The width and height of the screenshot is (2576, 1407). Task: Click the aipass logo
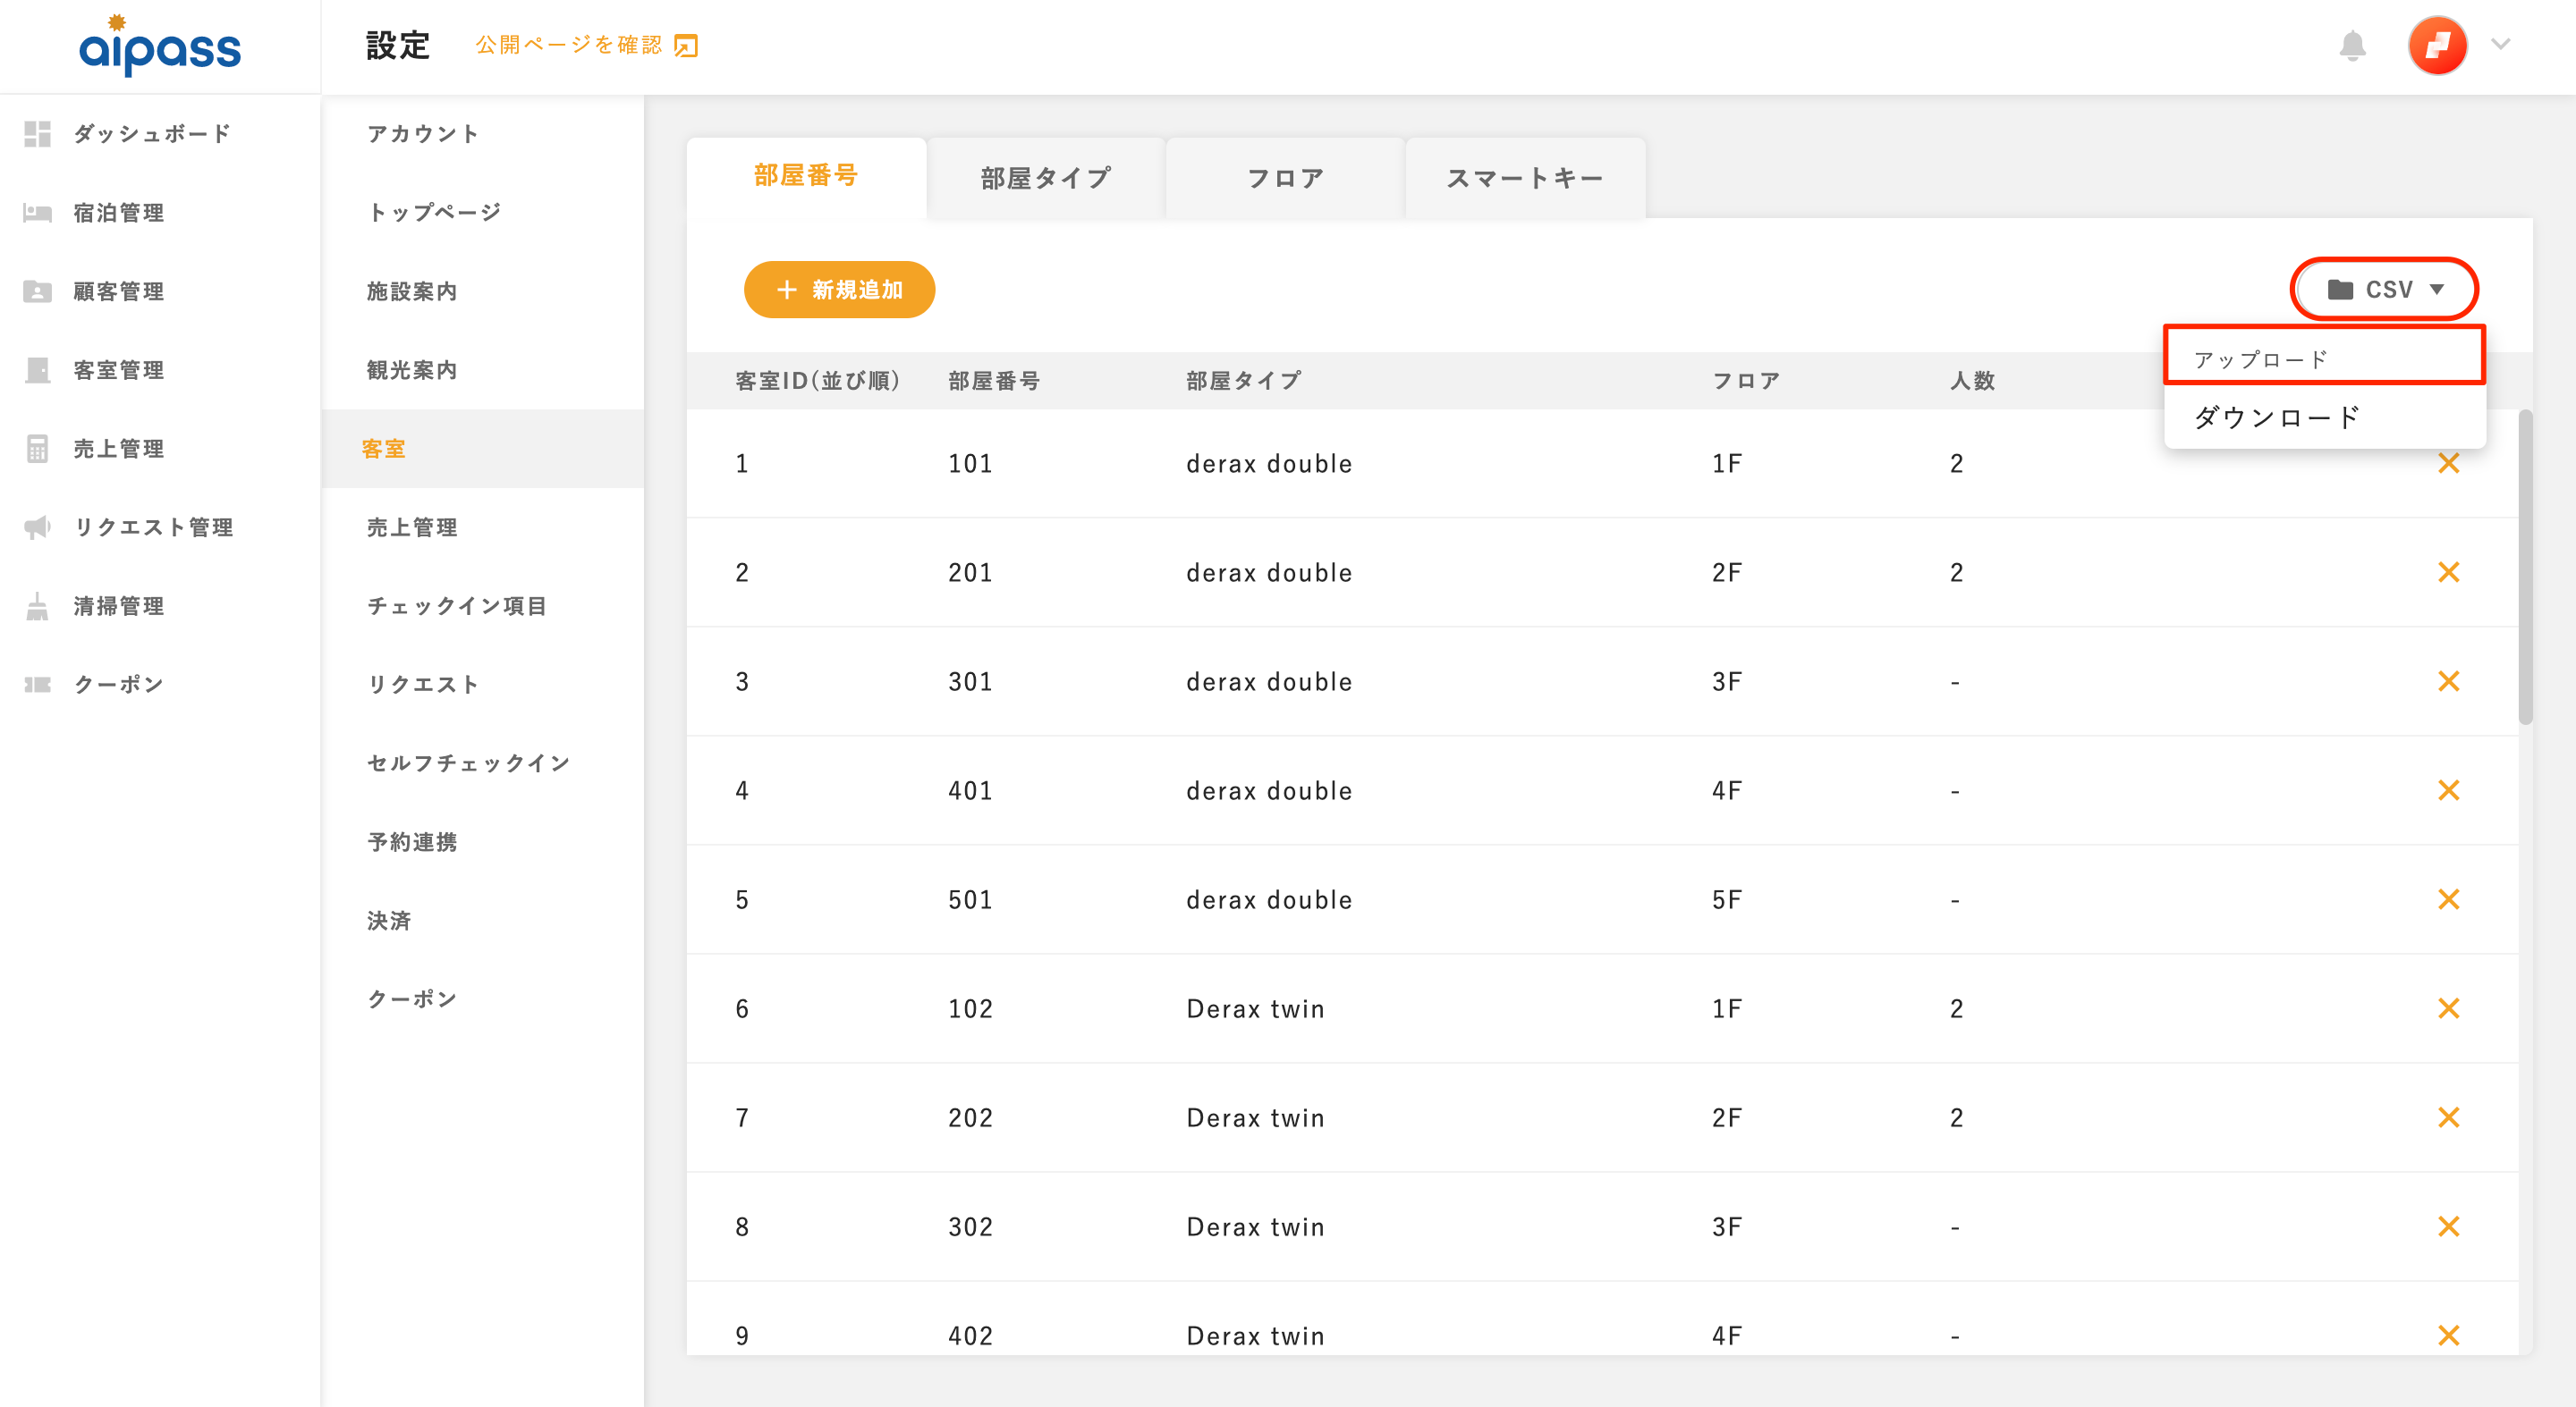pos(160,46)
